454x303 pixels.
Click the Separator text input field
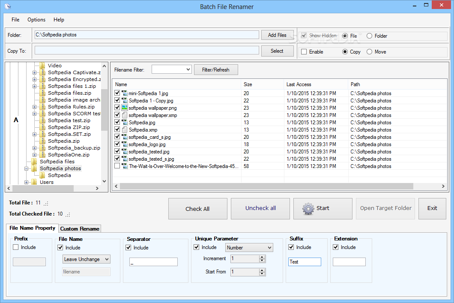pos(153,262)
